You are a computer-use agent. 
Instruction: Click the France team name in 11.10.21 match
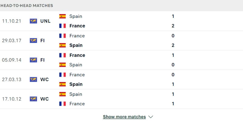coord(77,26)
